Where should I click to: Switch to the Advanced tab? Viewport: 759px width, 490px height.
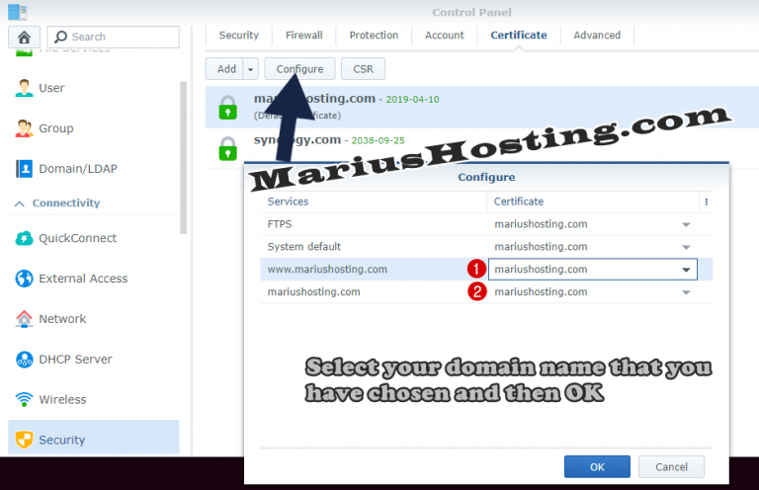coord(597,36)
